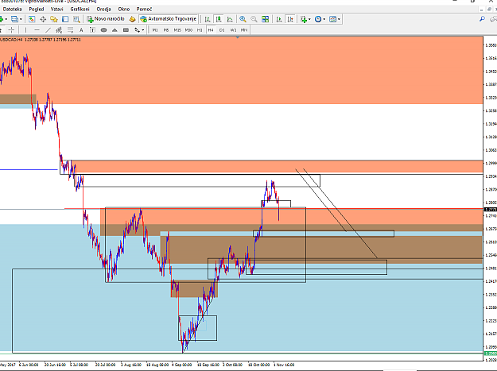497x371 pixels.
Task: Open the Periods clock icon
Action: [318, 19]
